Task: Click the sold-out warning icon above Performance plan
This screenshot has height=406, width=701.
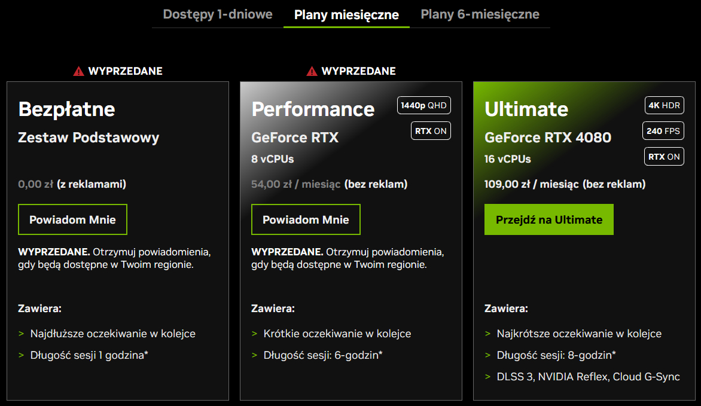Action: point(312,71)
